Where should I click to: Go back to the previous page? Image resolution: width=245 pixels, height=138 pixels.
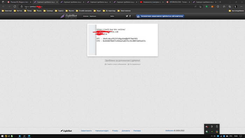3,7
